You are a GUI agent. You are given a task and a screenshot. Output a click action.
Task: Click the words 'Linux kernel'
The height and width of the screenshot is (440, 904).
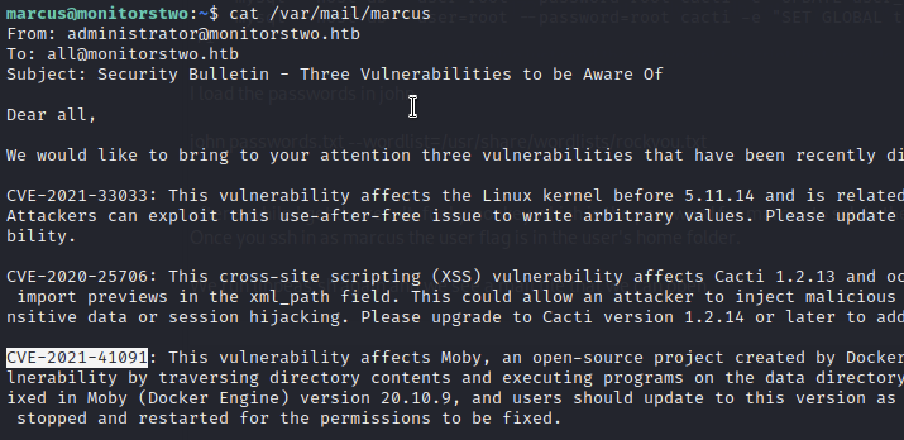point(542,196)
